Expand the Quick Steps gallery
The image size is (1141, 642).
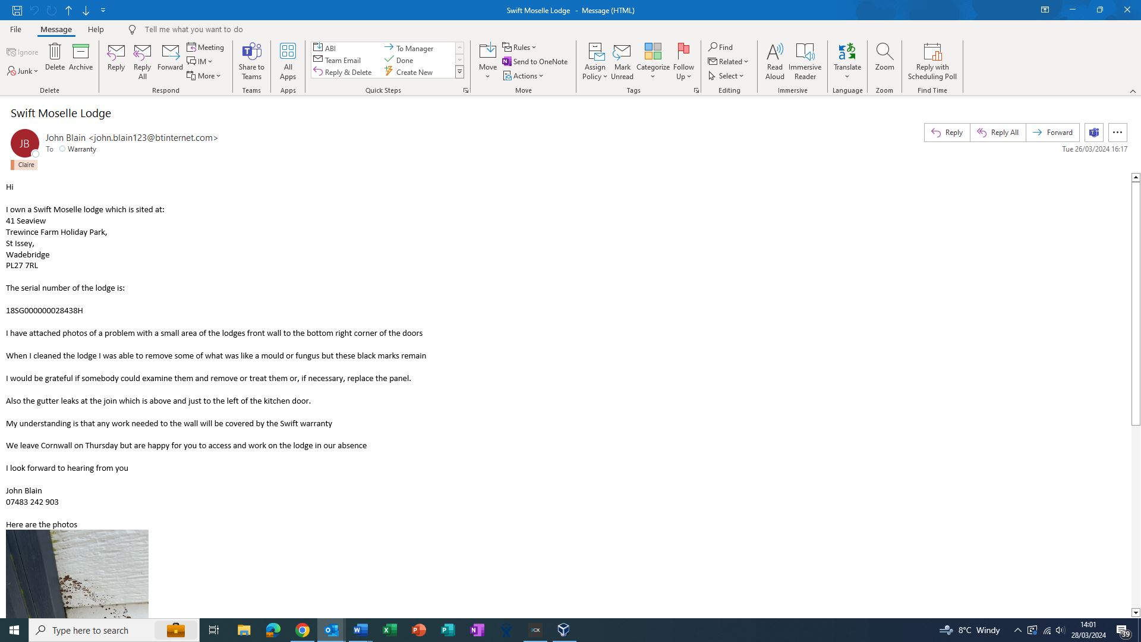(459, 72)
